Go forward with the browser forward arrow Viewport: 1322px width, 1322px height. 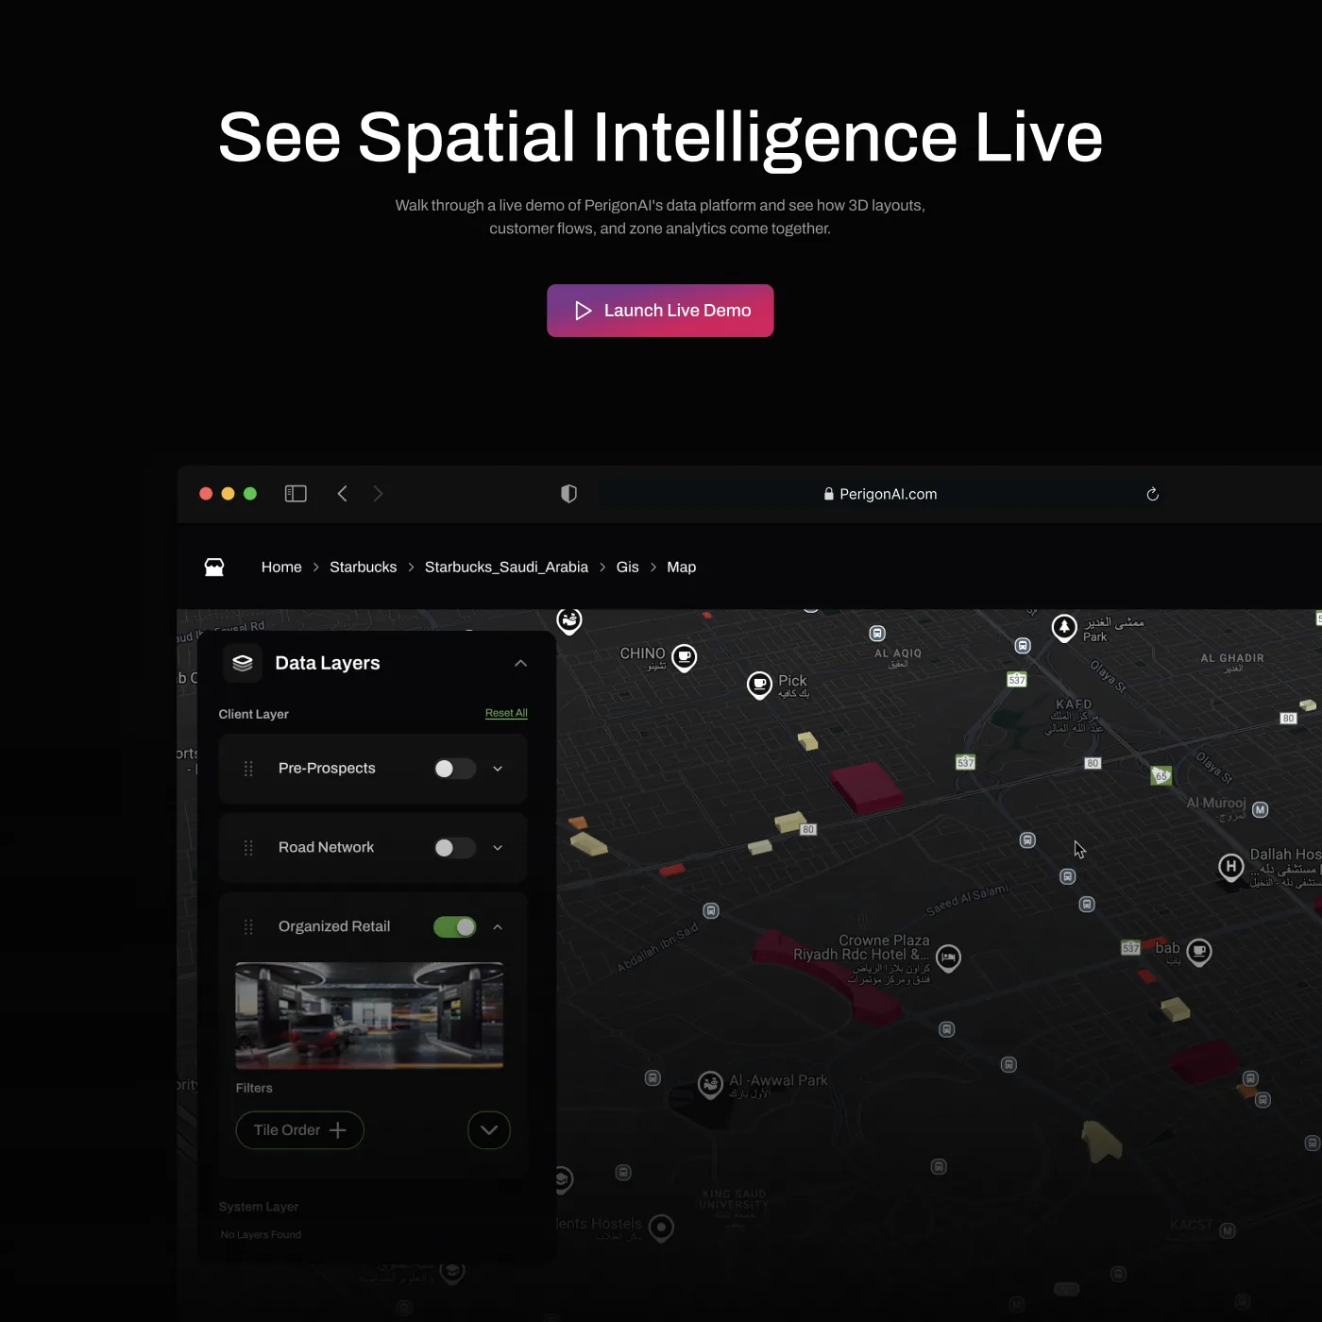[x=378, y=494]
